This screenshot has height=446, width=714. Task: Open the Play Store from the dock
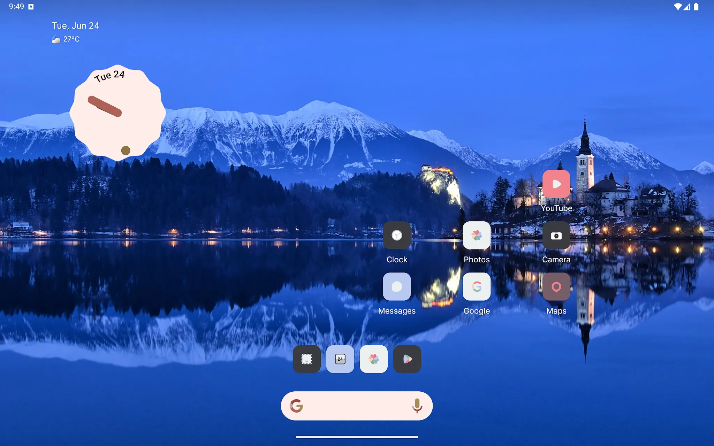point(407,359)
